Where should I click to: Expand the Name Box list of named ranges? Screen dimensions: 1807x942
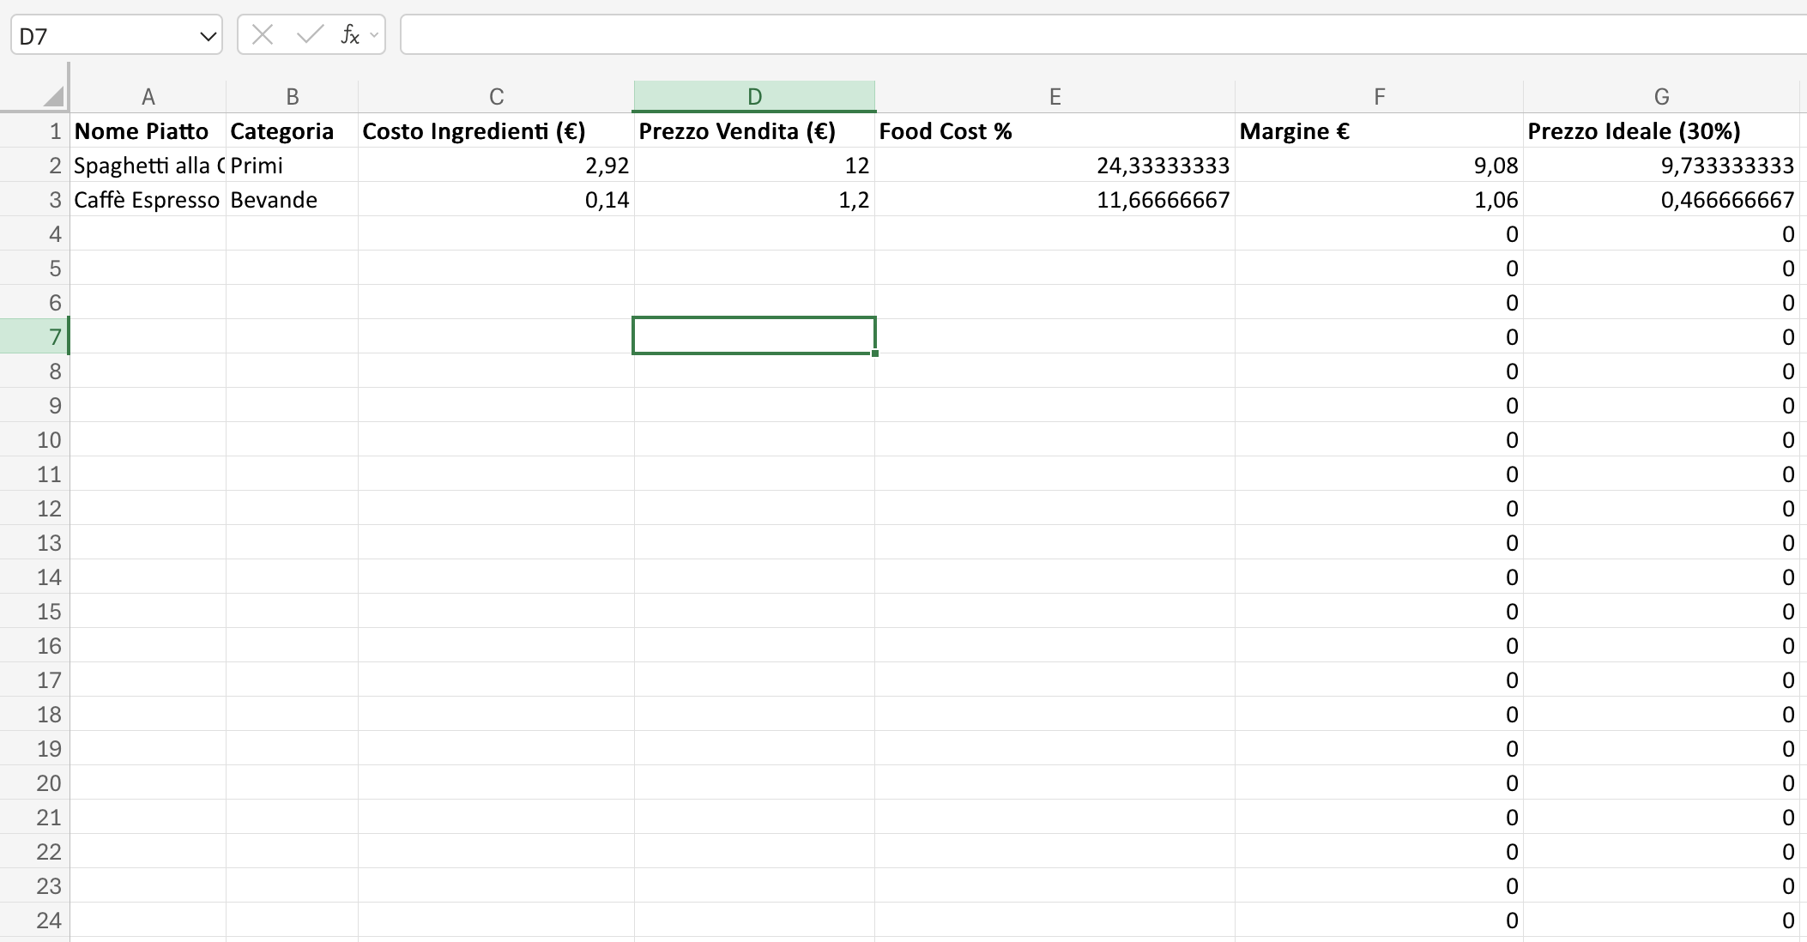tap(208, 35)
